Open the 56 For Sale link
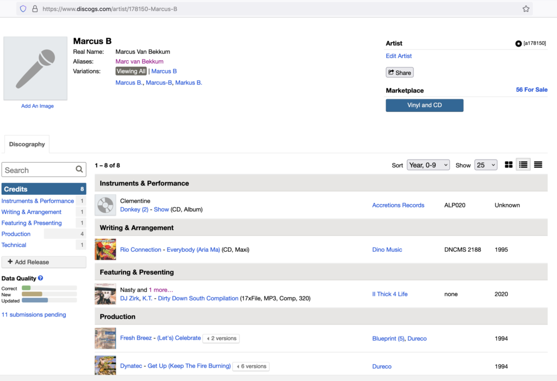Screen dimensions: 557x381 [531, 90]
